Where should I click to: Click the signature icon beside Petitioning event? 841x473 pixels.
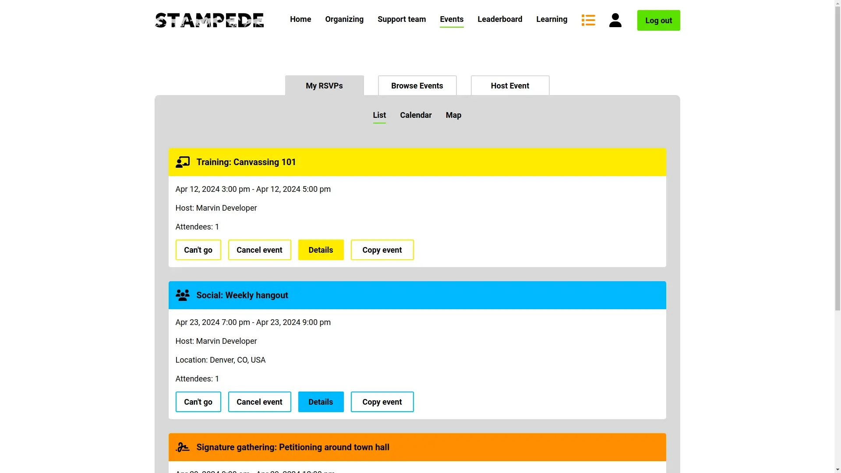[183, 447]
